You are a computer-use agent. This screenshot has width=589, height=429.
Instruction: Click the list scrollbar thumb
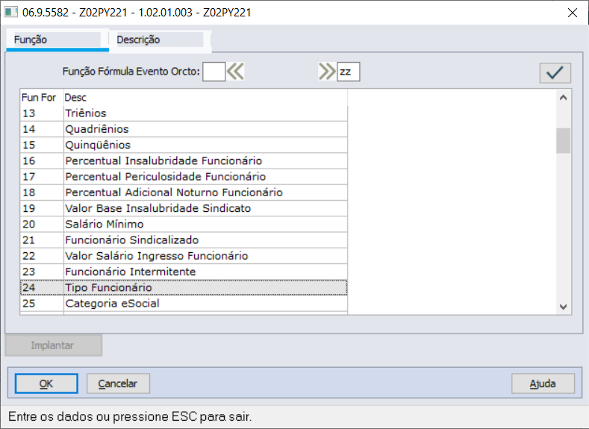(563, 141)
